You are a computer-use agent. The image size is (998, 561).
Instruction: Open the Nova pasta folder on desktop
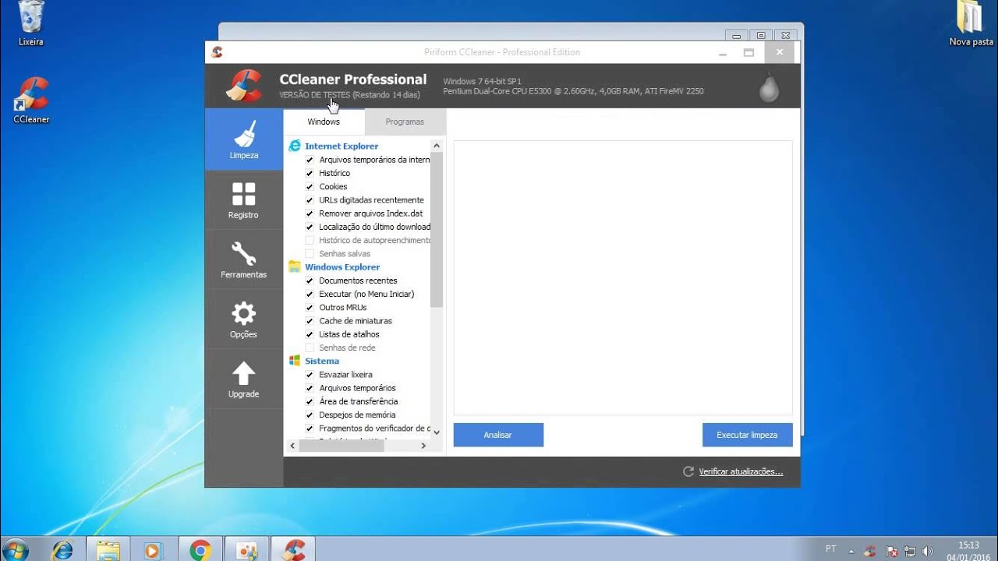[x=971, y=23]
